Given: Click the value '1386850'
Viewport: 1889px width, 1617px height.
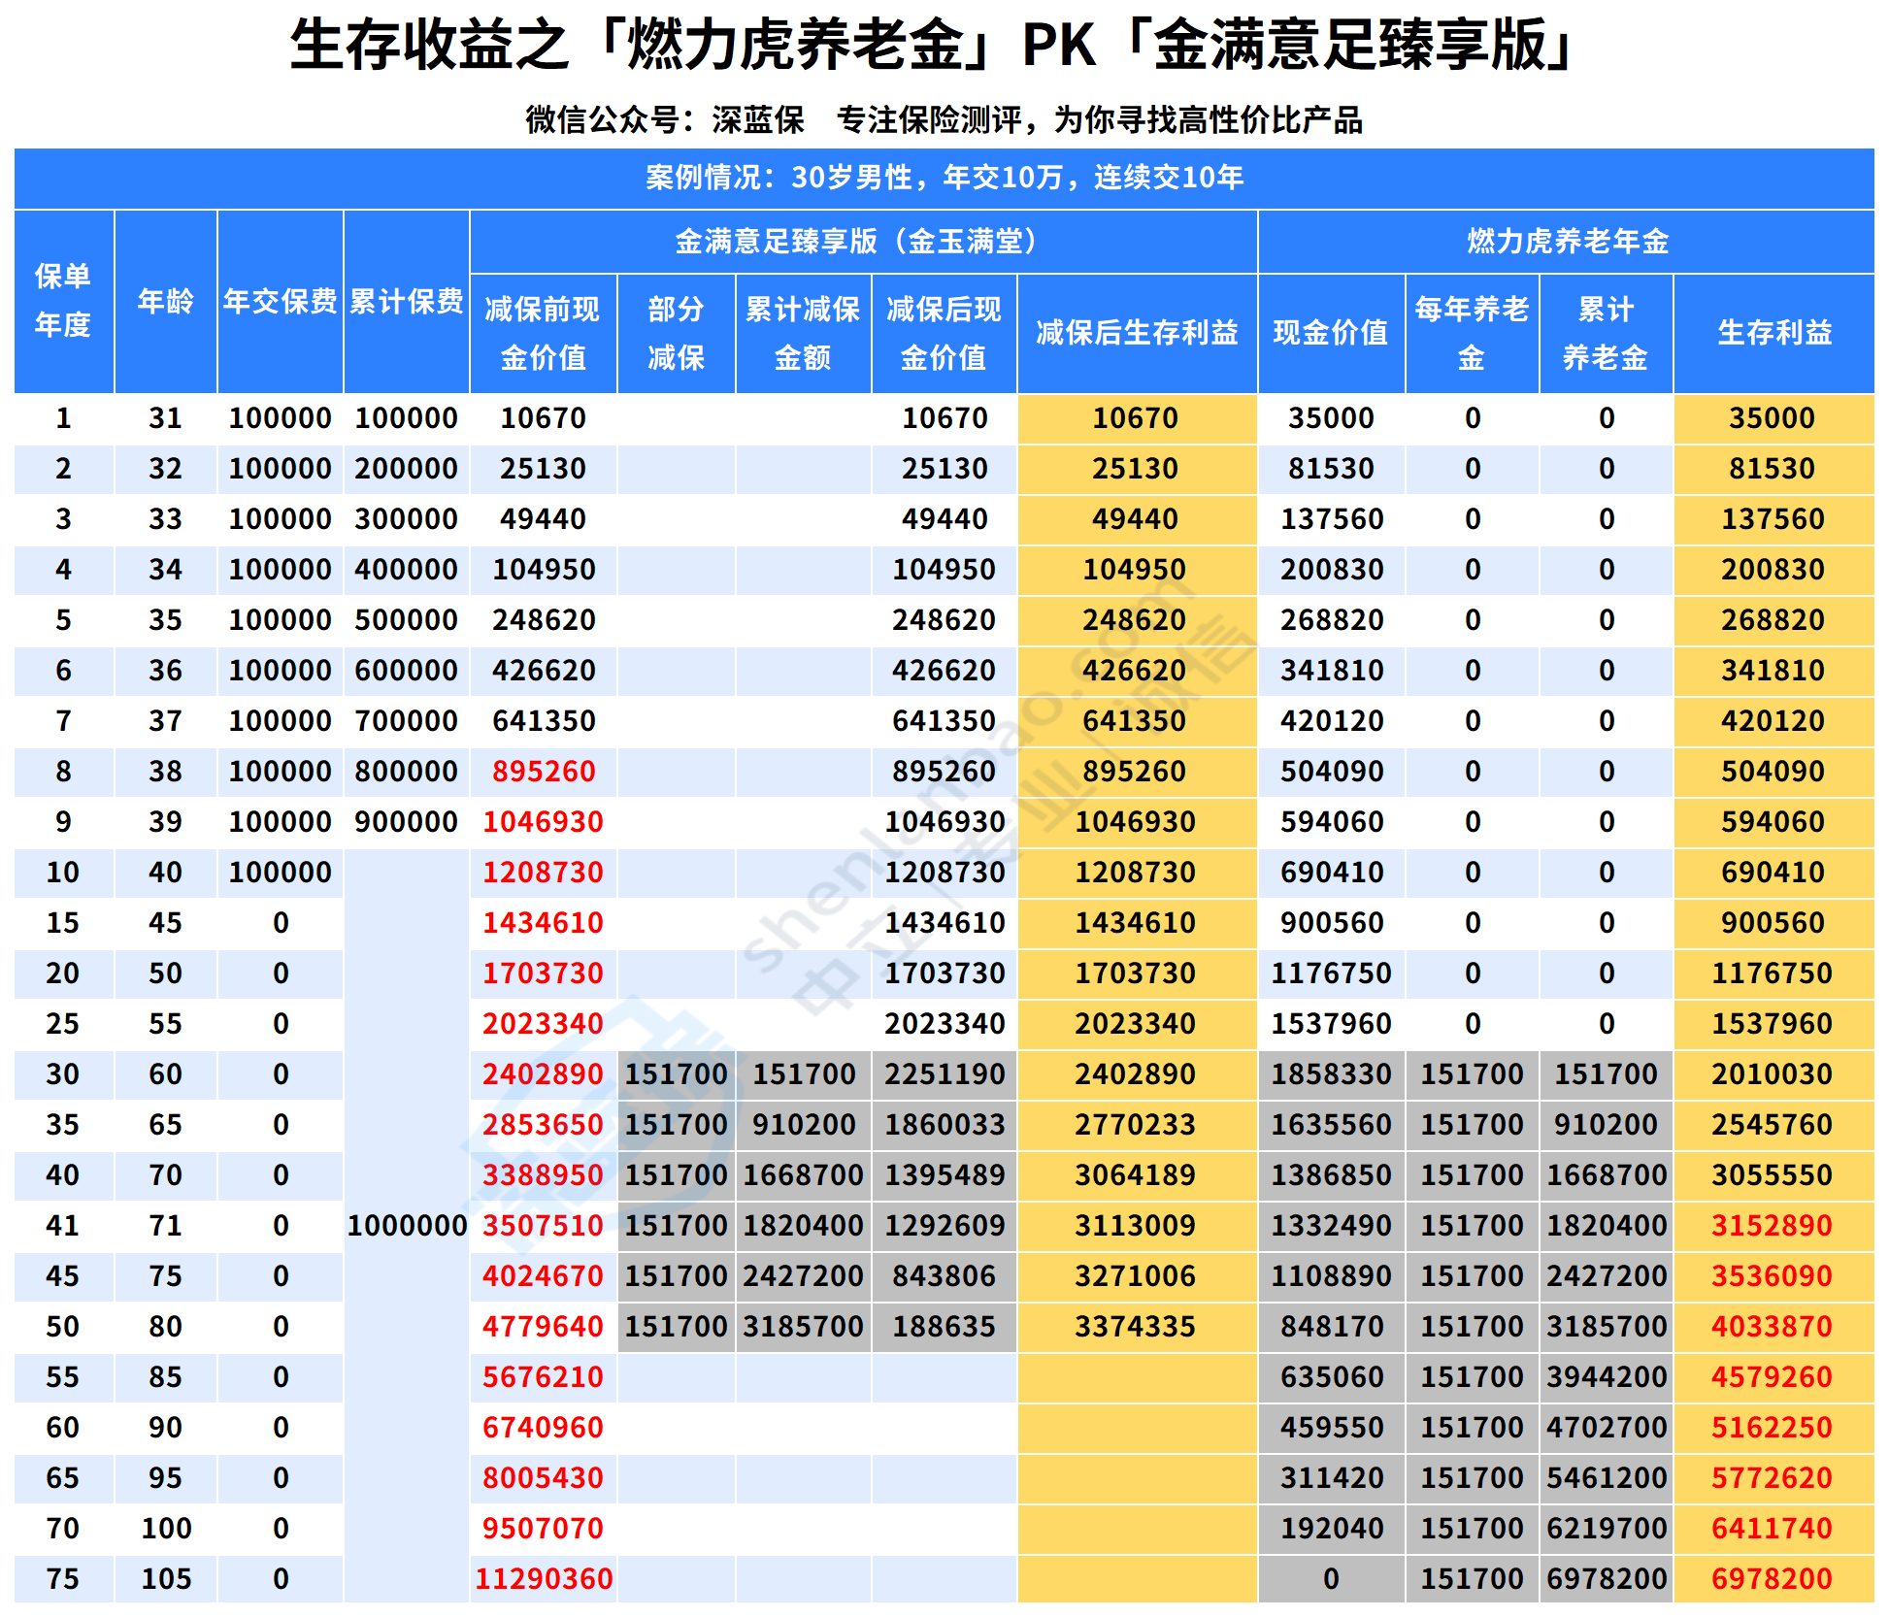Looking at the screenshot, I should (x=1331, y=1175).
